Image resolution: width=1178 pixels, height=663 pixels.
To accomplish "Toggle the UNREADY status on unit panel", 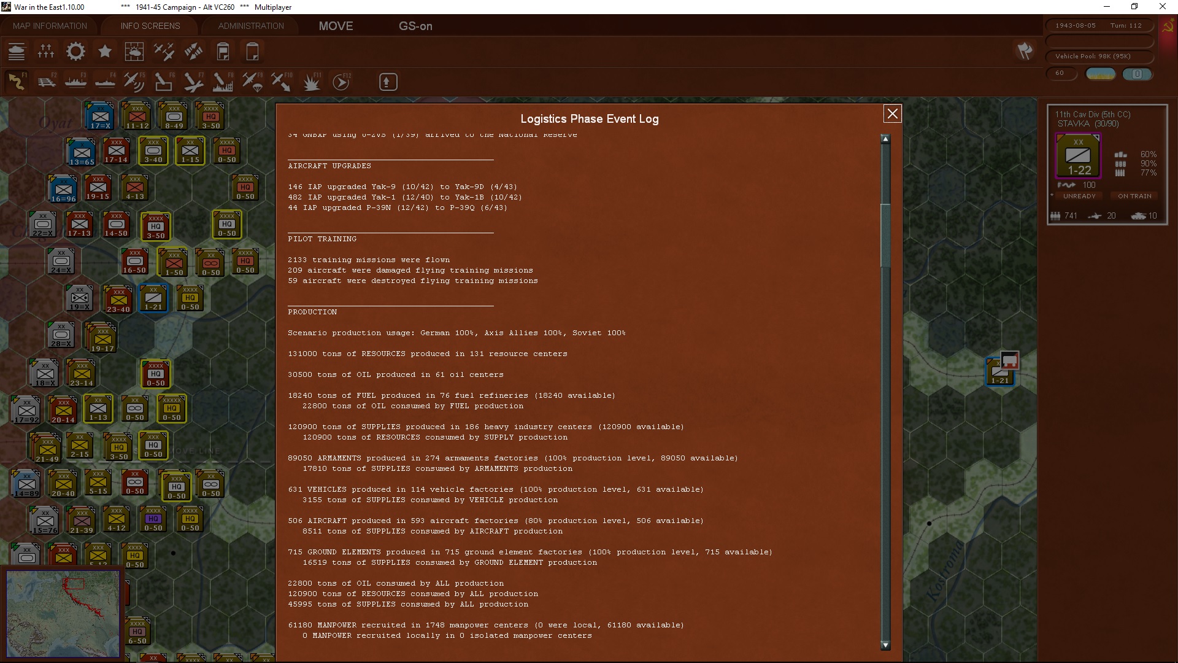I will (1079, 196).
